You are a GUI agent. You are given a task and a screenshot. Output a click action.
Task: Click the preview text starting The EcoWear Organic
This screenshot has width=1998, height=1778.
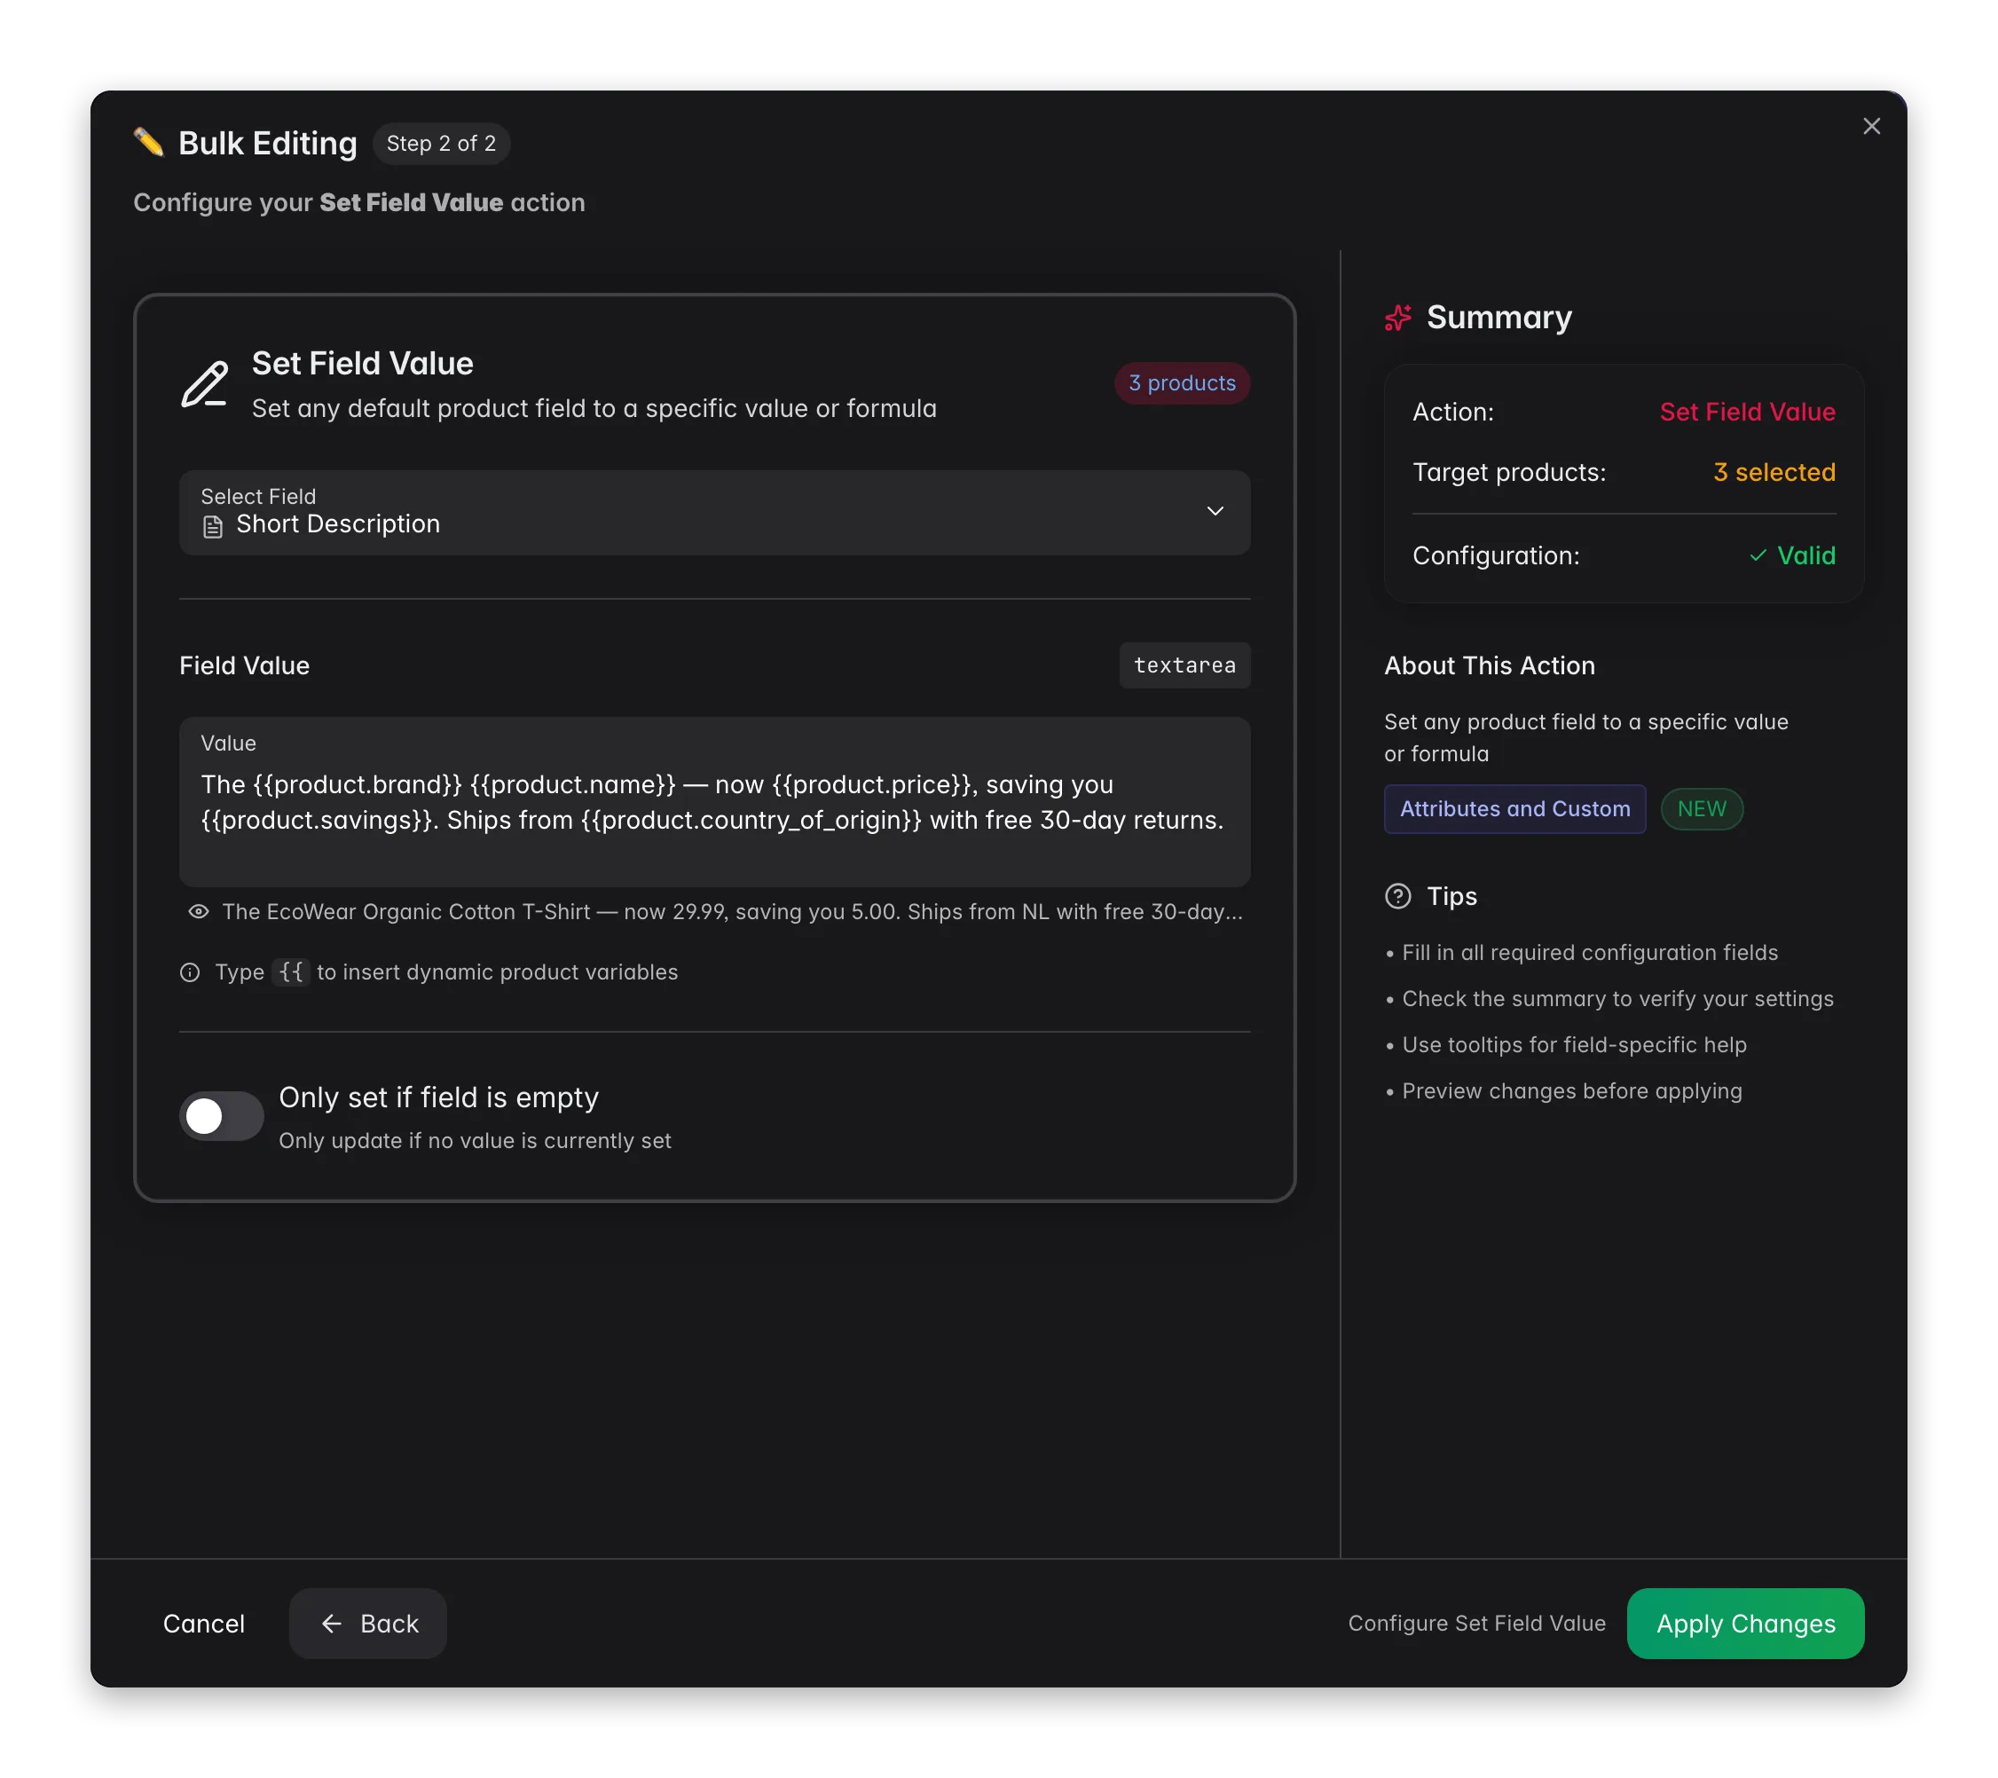click(x=732, y=911)
